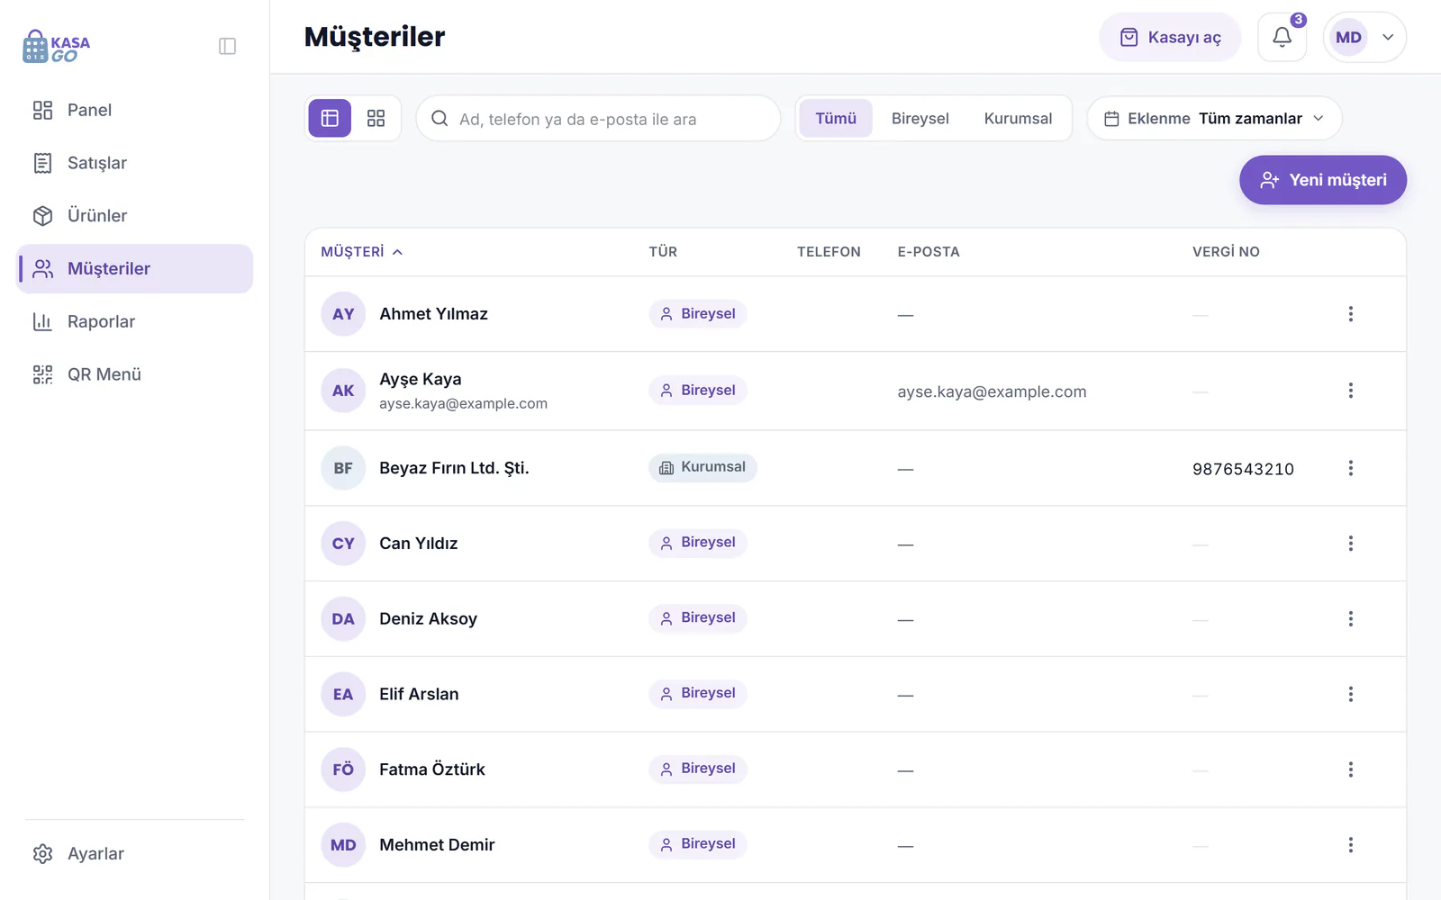Switch to grid card view
The height and width of the screenshot is (900, 1441).
[376, 118]
